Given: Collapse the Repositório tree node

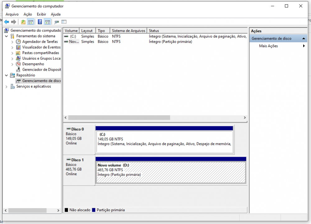Looking at the screenshot, I should (7, 75).
